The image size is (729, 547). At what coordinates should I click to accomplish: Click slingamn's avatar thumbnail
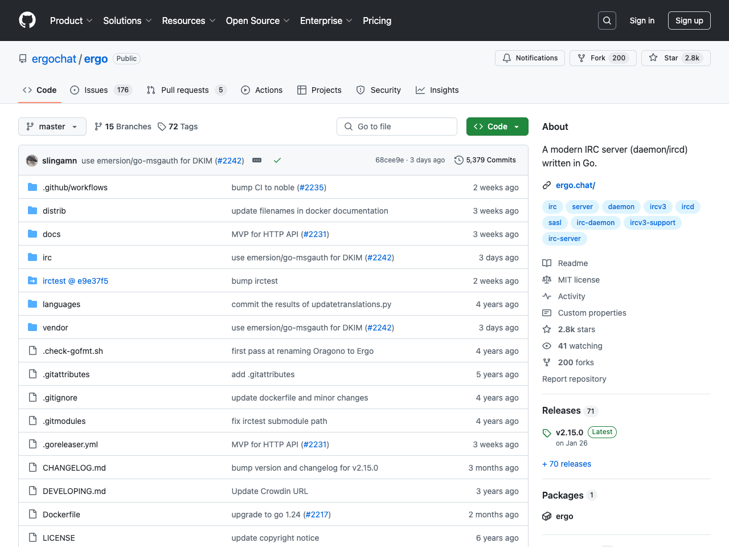click(x=32, y=161)
